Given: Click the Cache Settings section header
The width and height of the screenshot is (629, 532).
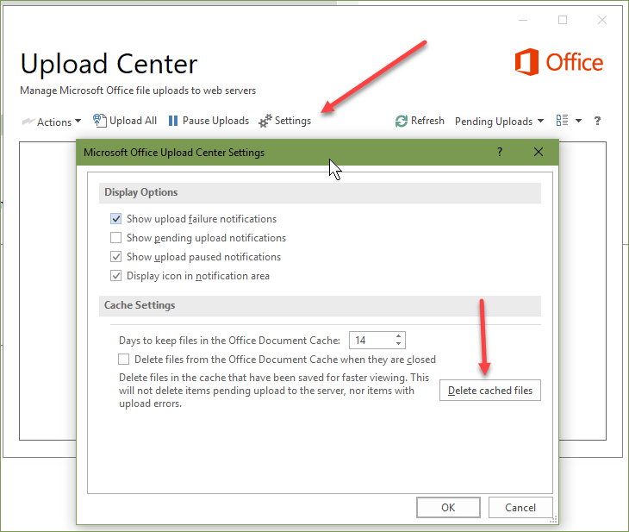Looking at the screenshot, I should 321,305.
